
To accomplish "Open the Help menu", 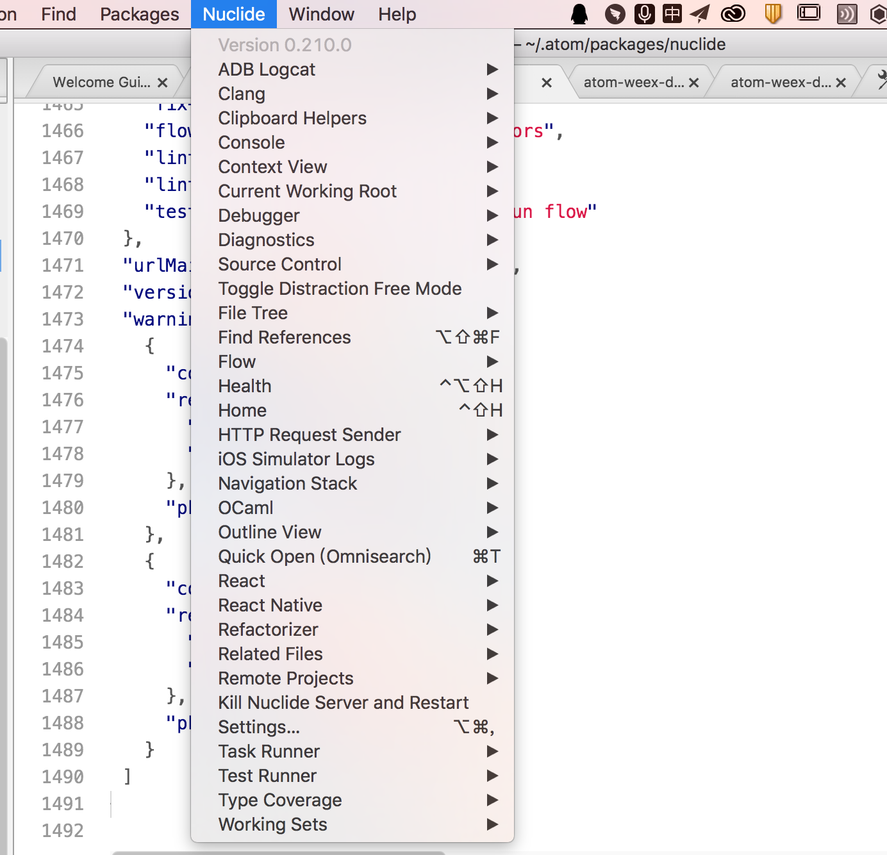I will point(397,14).
